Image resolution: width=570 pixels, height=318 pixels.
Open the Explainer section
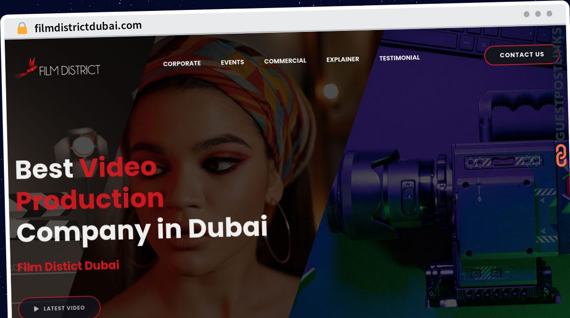point(342,59)
